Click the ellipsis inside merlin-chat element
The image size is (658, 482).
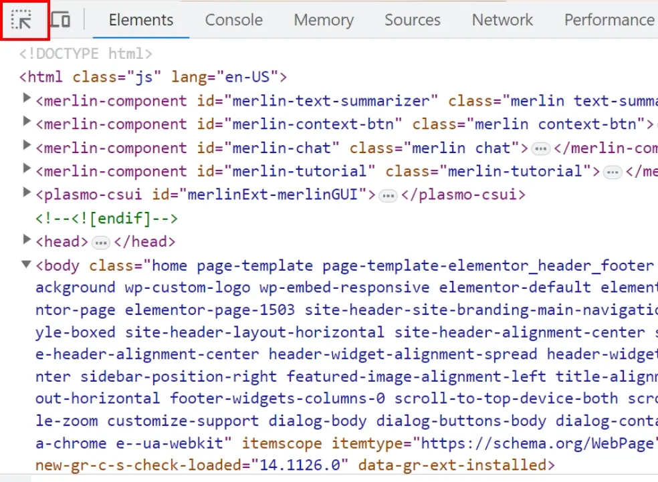coord(540,149)
